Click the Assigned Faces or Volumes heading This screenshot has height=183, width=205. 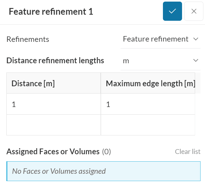[53, 152]
